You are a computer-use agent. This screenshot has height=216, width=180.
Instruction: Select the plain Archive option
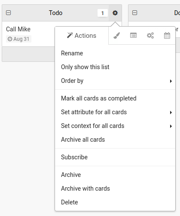pos(115,175)
